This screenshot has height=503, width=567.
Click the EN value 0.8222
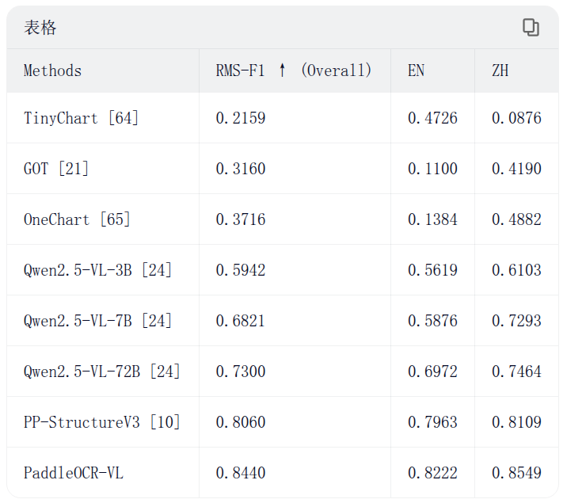point(432,473)
